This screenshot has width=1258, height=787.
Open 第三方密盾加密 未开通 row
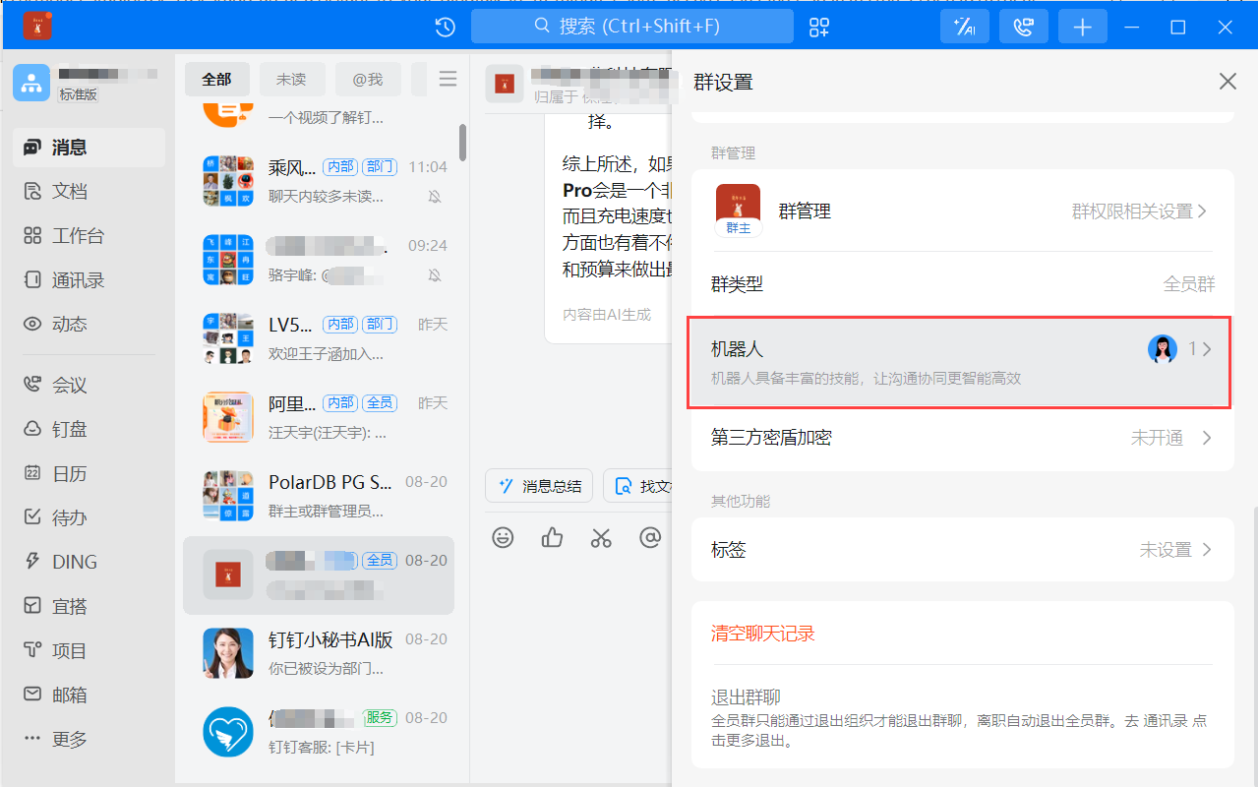coord(962,438)
